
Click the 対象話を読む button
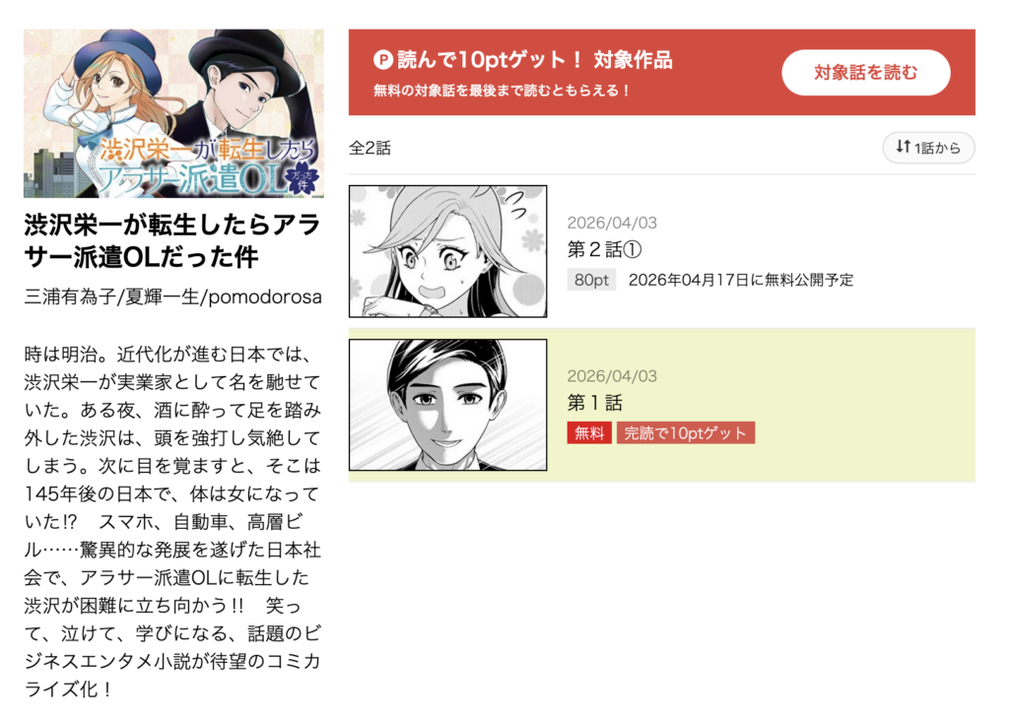[865, 73]
